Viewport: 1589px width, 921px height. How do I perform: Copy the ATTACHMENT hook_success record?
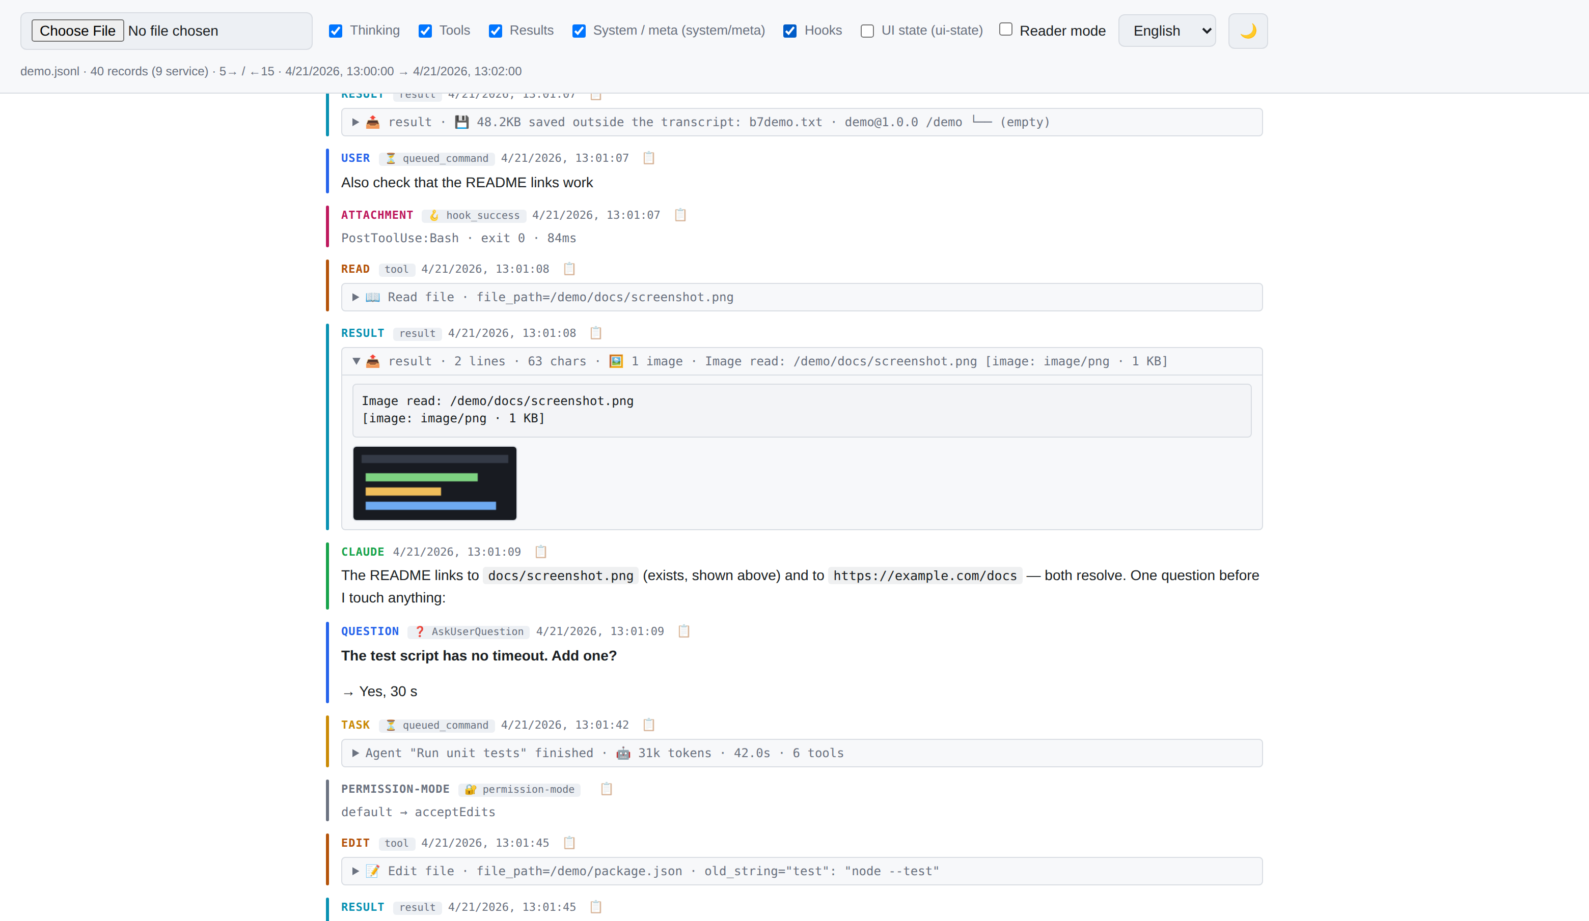680,215
